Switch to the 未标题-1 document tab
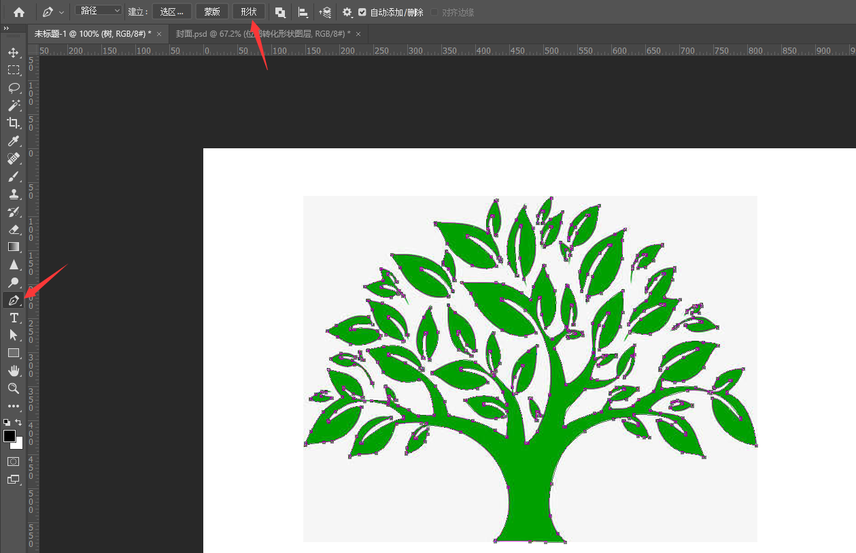 click(92, 34)
